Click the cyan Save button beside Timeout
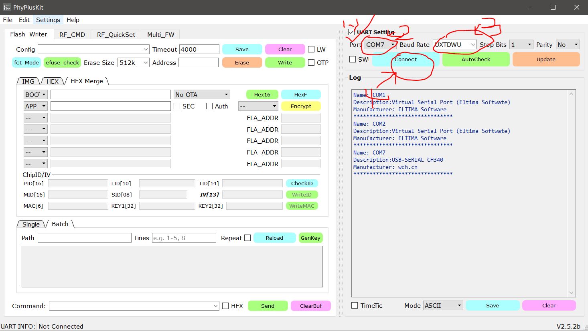Viewport: 588px width, 331px height. [x=242, y=49]
